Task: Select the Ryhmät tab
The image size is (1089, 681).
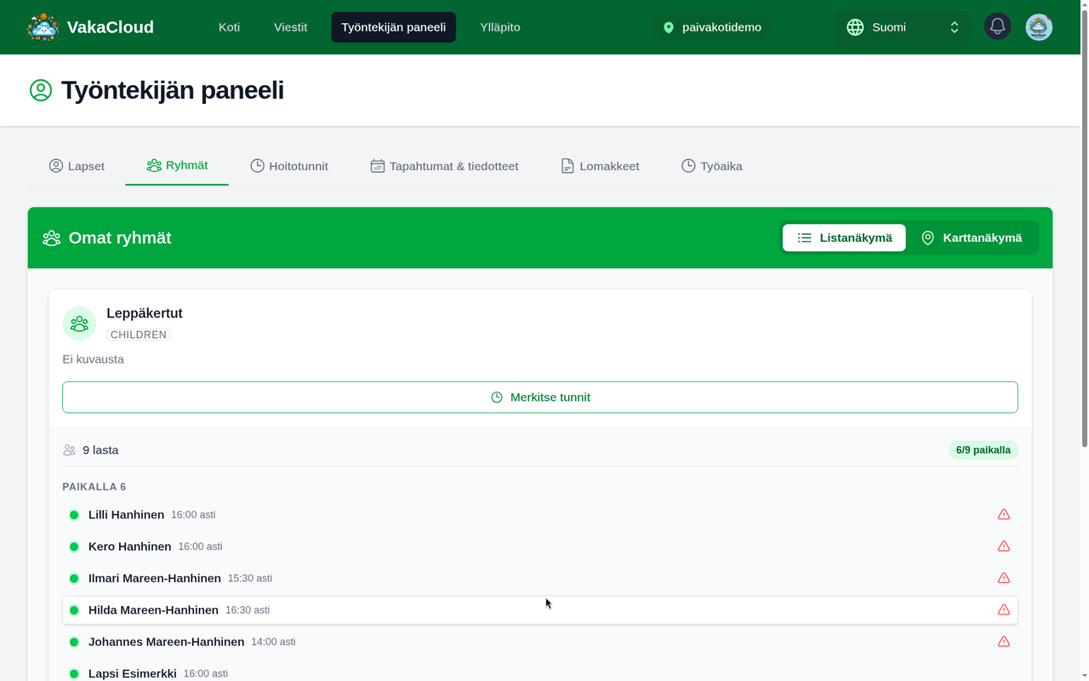Action: click(x=177, y=166)
